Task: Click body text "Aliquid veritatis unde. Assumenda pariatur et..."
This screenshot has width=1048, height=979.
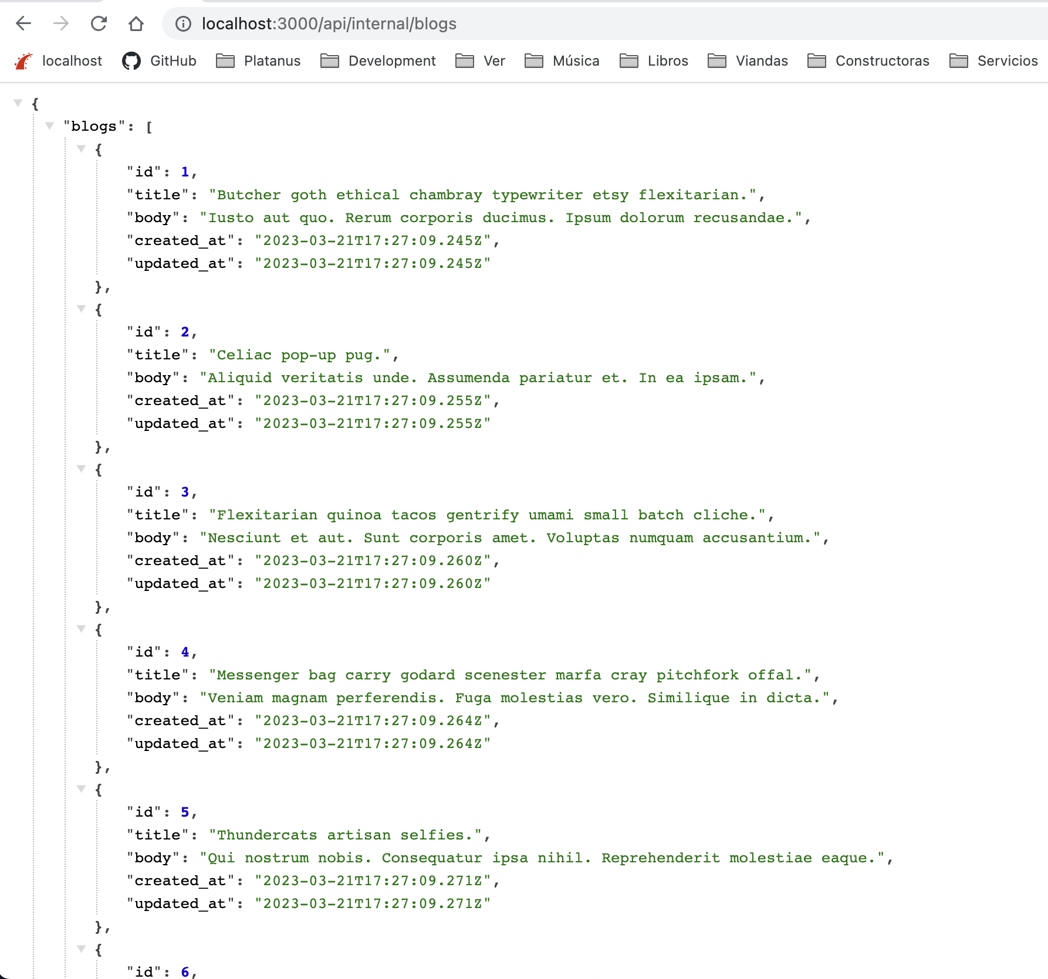Action: pos(478,378)
